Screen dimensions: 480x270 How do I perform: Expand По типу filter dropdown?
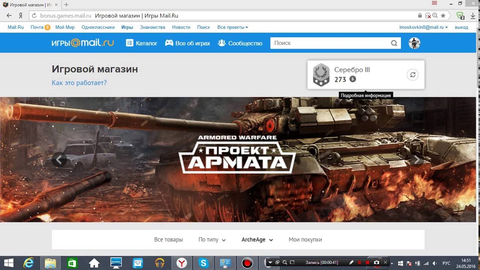click(x=212, y=240)
